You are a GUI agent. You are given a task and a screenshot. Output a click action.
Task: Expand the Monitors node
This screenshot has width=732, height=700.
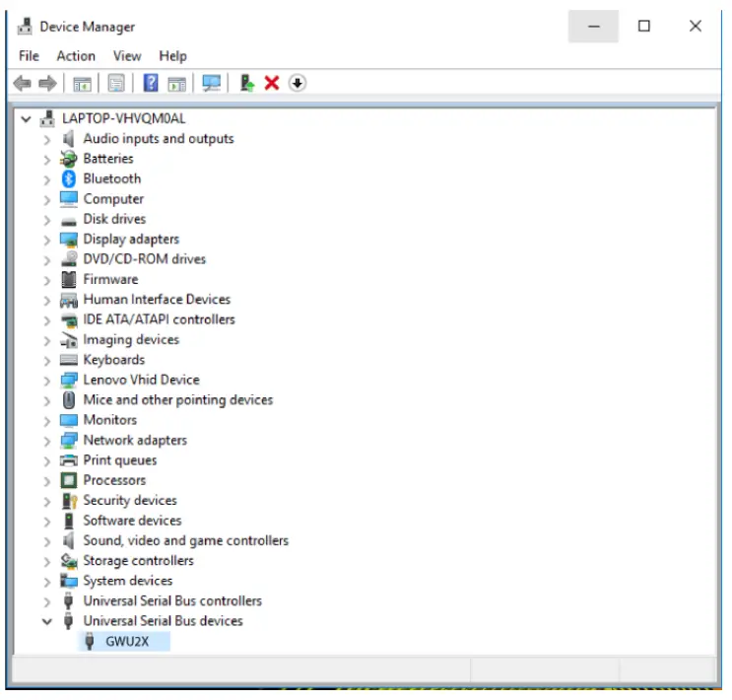pyautogui.click(x=46, y=421)
